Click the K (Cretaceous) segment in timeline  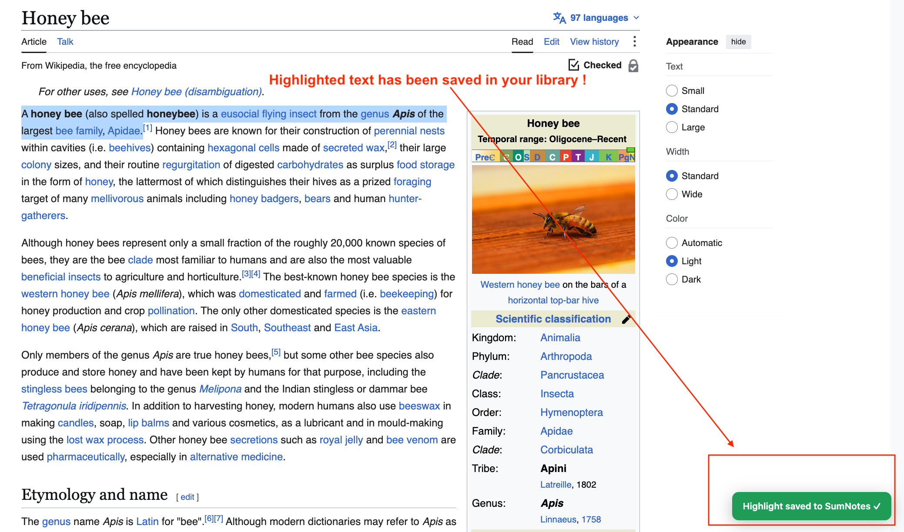[608, 157]
